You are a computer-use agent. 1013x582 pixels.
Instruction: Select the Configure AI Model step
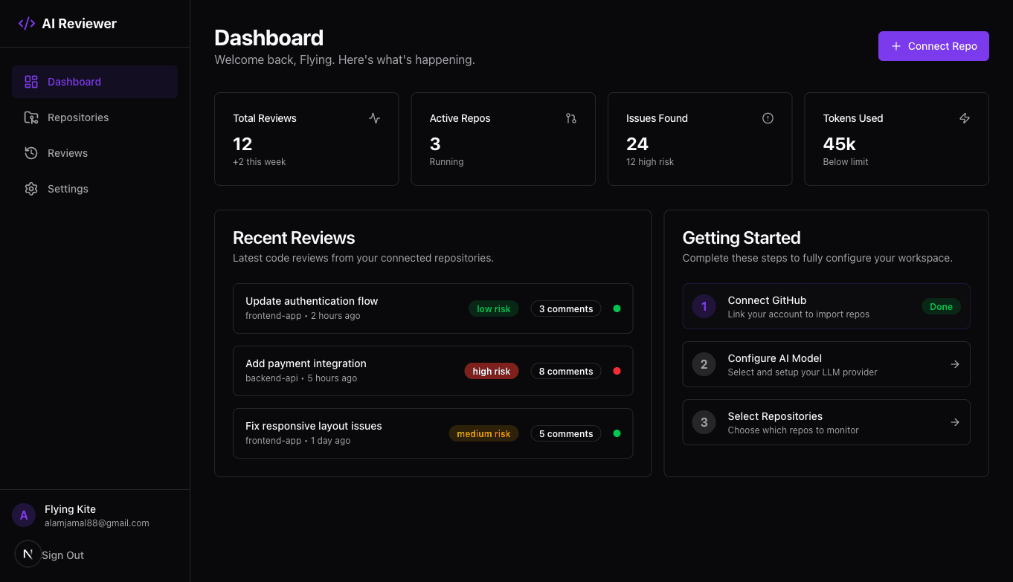[826, 364]
